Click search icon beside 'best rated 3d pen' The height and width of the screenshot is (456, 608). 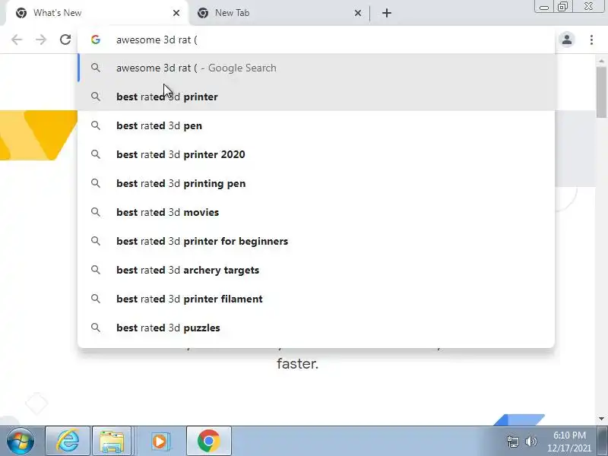click(96, 125)
